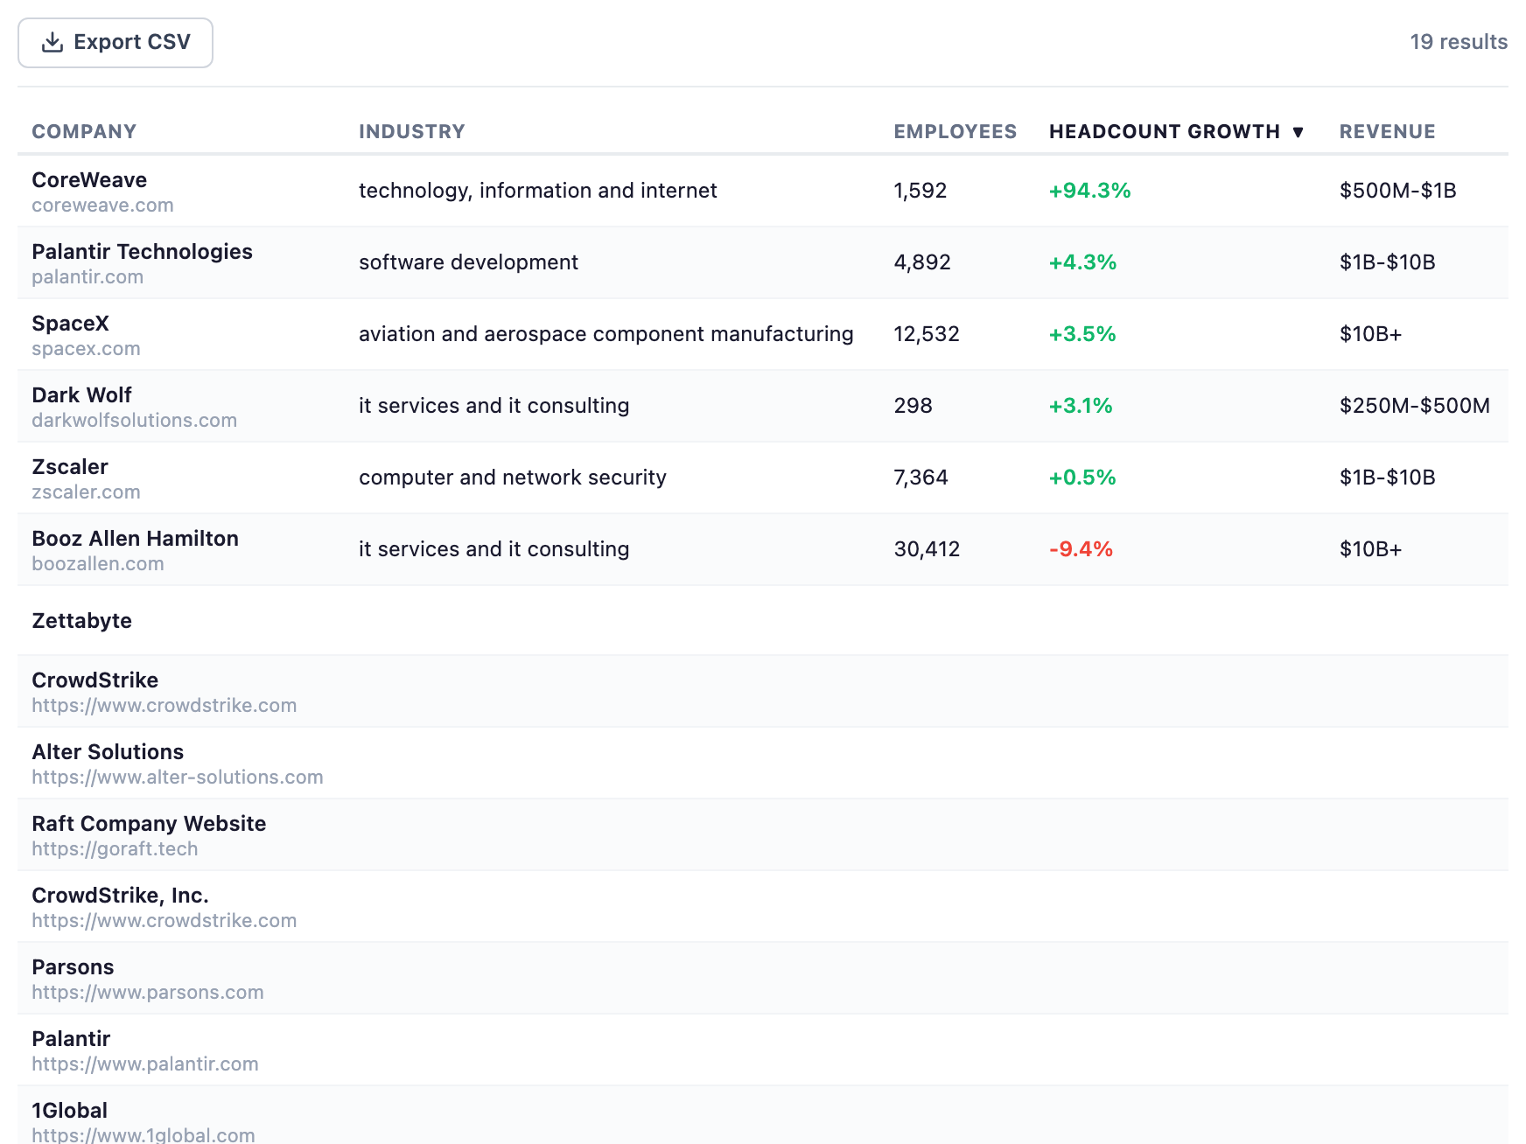Viewport: 1526px width, 1144px height.
Task: Open the goraft.tech link for Raft
Action: 115,848
